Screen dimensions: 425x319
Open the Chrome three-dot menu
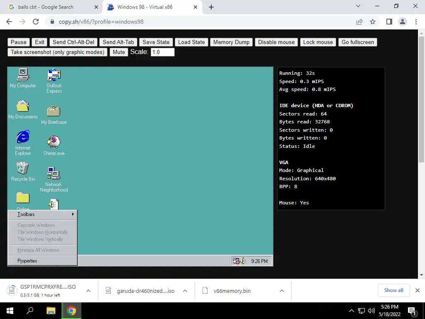416,22
